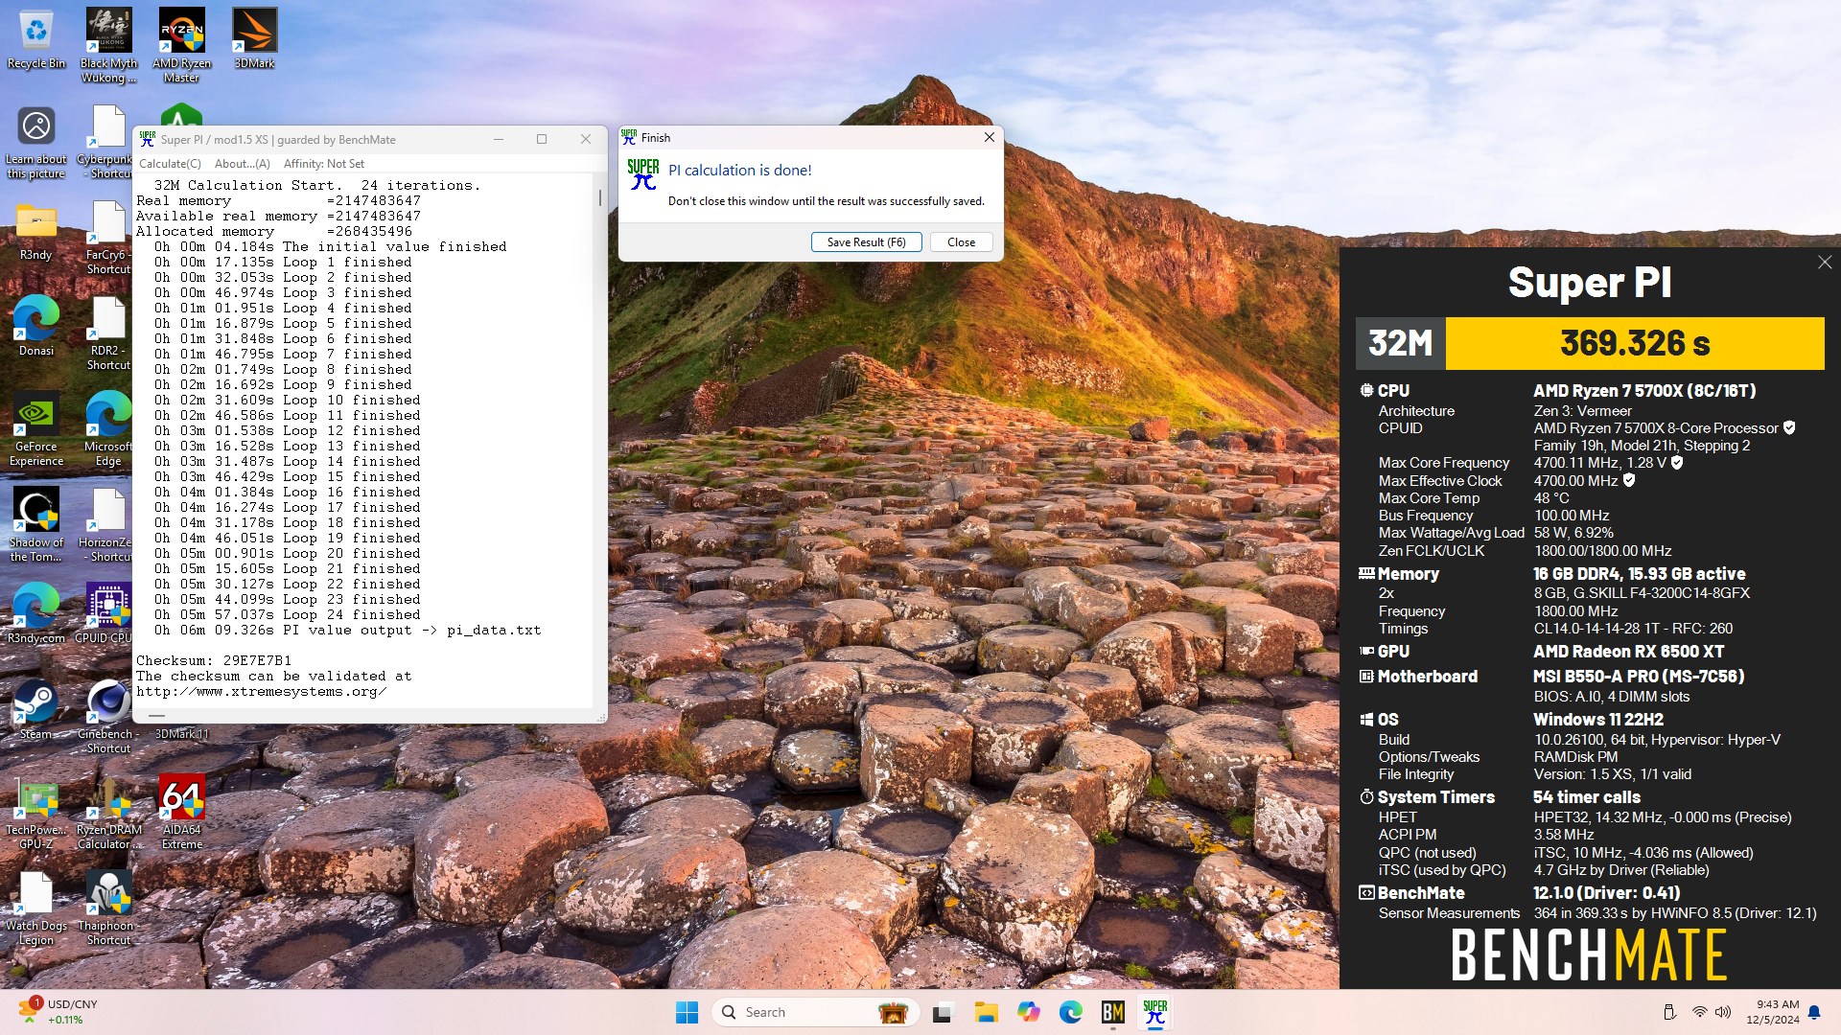Click the Edge browser taskbar icon
Screen dimensions: 1841x1035
click(x=1070, y=1012)
